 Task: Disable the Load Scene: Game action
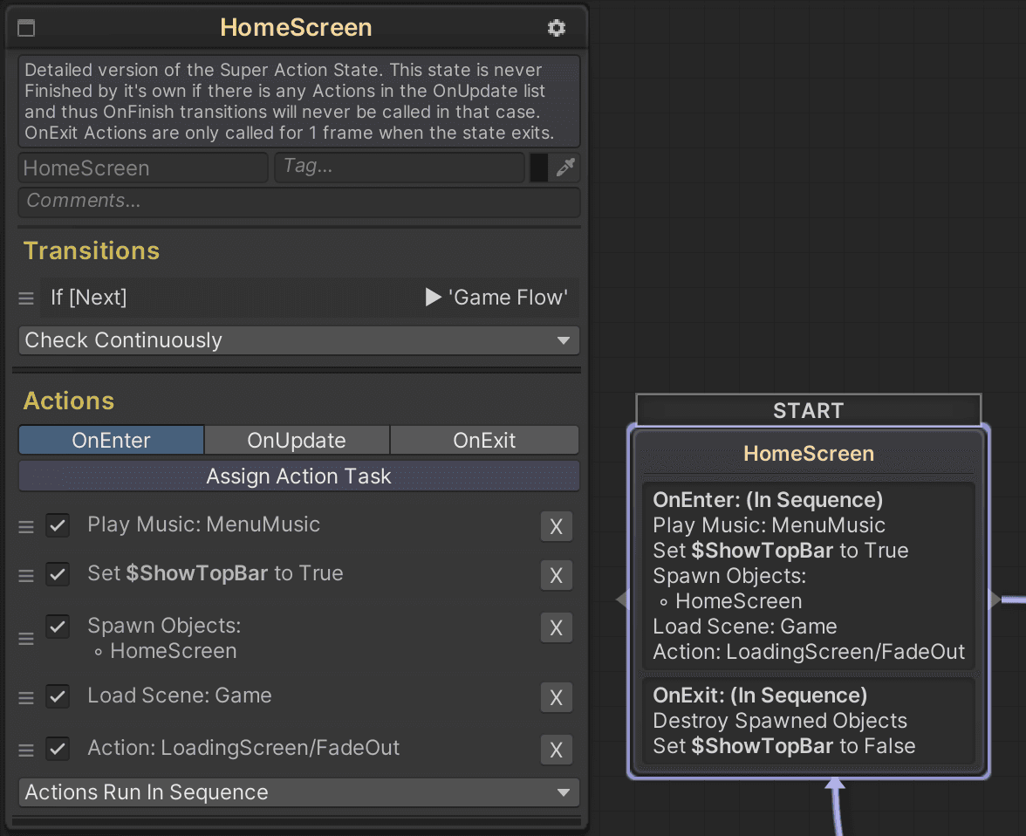pyautogui.click(x=58, y=696)
